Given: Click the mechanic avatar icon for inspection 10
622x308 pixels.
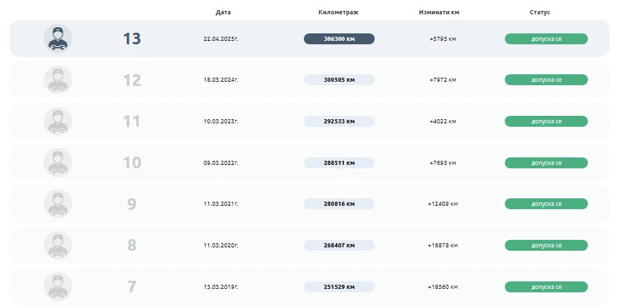Looking at the screenshot, I should tap(58, 163).
